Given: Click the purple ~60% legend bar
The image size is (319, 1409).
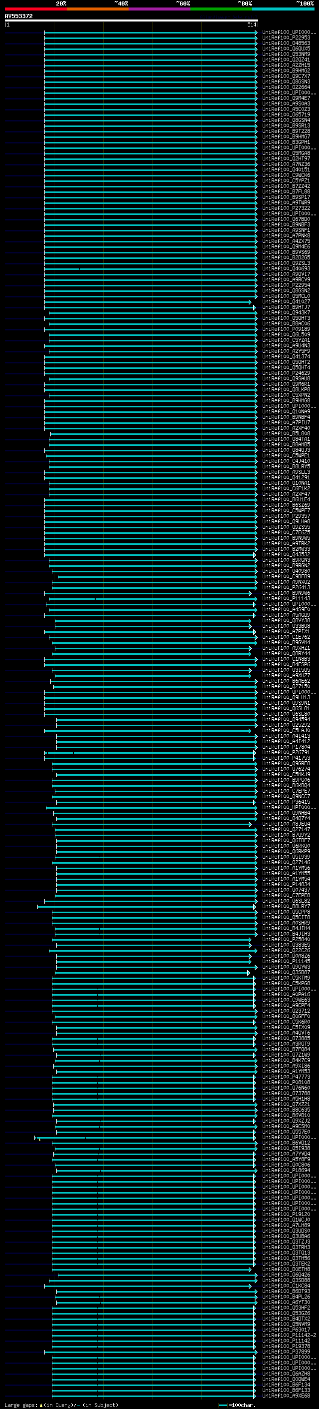Looking at the screenshot, I should click(160, 9).
